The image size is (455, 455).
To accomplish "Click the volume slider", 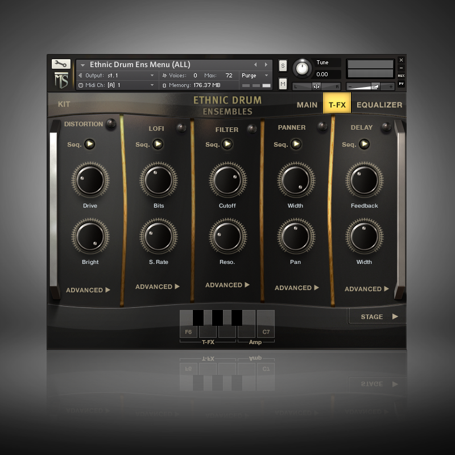I will pyautogui.click(x=370, y=86).
